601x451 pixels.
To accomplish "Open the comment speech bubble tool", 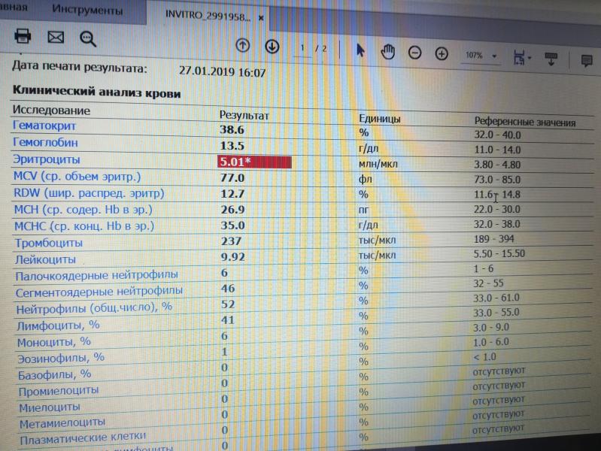I will 587,60.
